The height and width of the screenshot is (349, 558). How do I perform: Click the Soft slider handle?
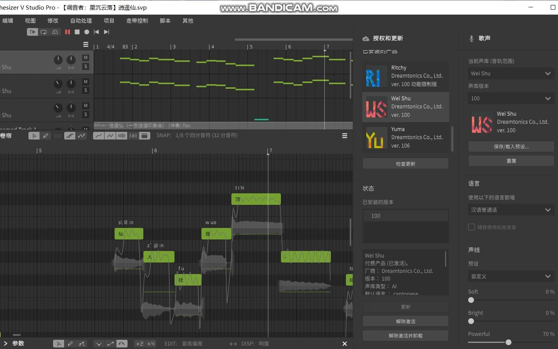pos(471,300)
